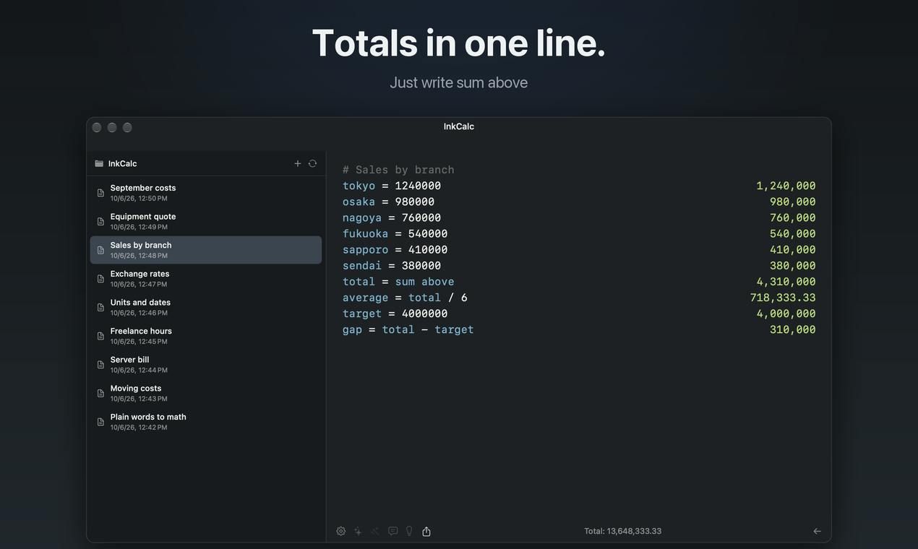Open the Equipment quote note

point(206,221)
